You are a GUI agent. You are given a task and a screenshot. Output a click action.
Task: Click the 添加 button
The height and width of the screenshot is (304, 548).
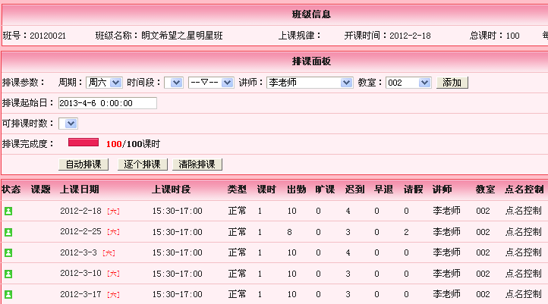click(452, 83)
